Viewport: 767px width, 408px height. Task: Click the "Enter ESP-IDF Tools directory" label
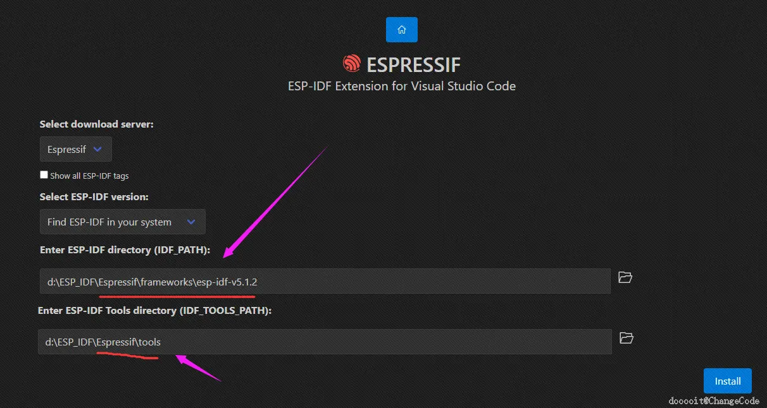point(109,310)
